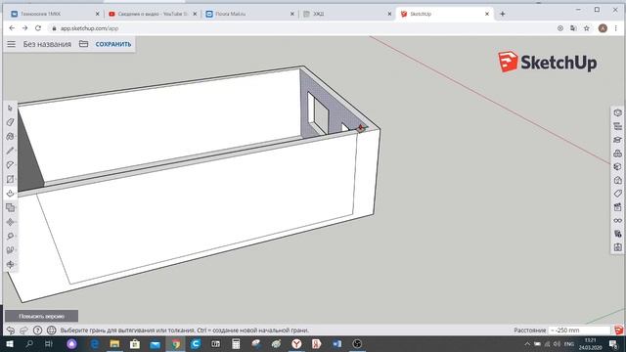Click the Расстояние measurement input field
Screen dimensions: 626x352
580,330
